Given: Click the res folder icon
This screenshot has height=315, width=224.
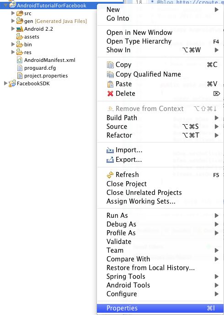Looking at the screenshot, I should pyautogui.click(x=20, y=52).
